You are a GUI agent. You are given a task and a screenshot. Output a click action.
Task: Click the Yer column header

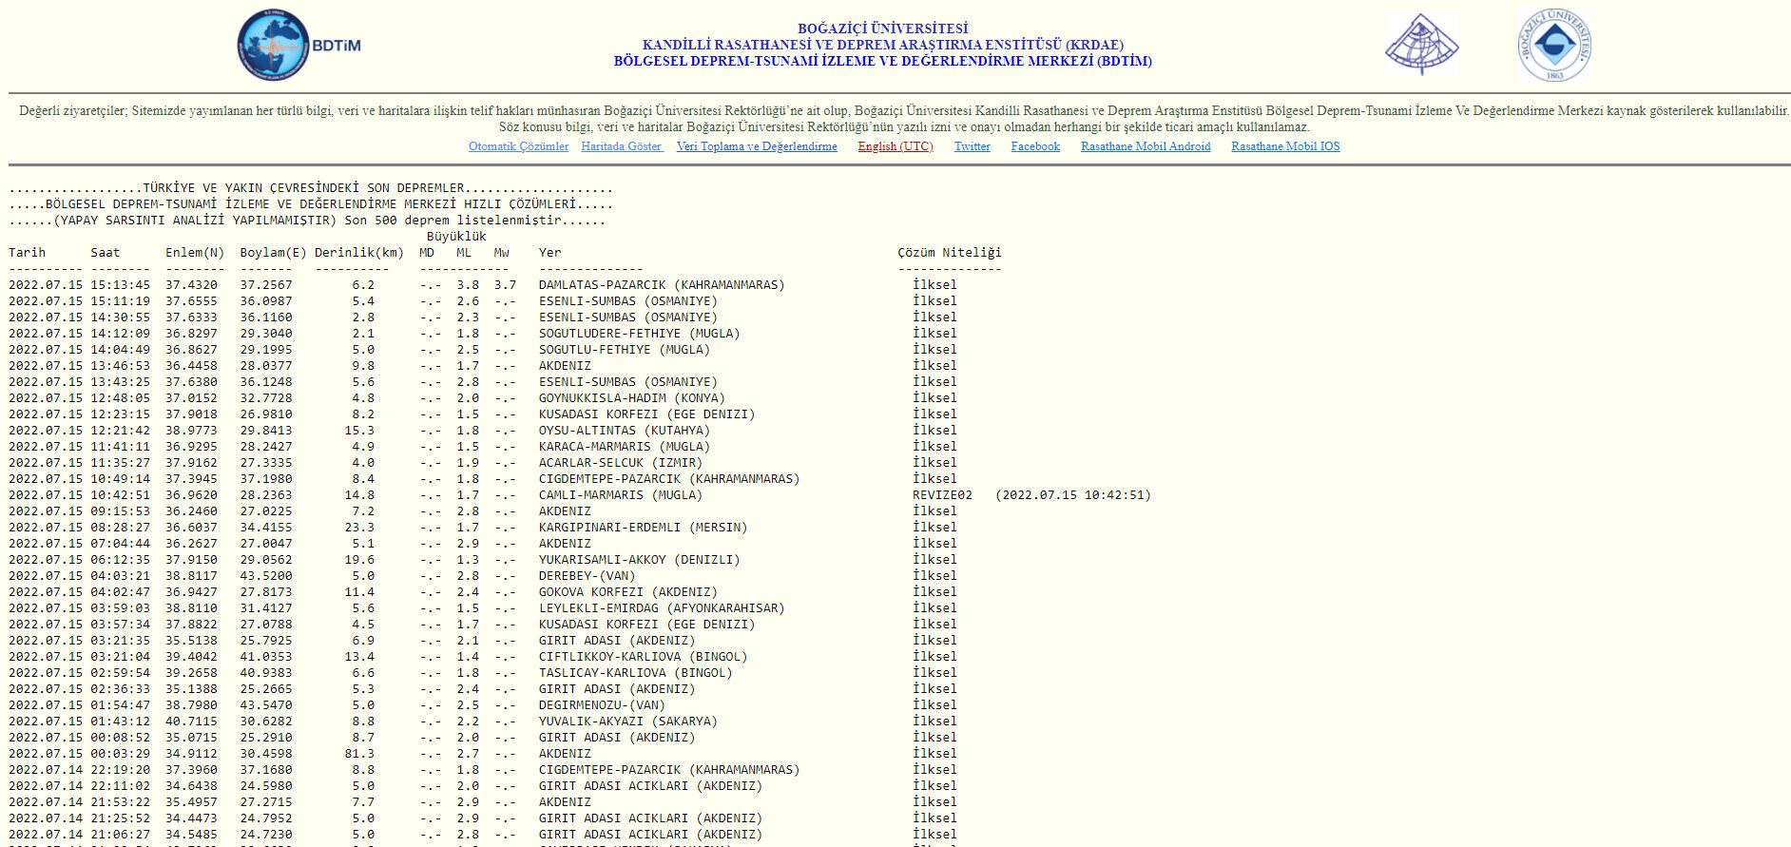(x=550, y=253)
